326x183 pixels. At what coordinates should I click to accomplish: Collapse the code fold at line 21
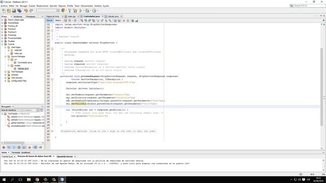52,49
